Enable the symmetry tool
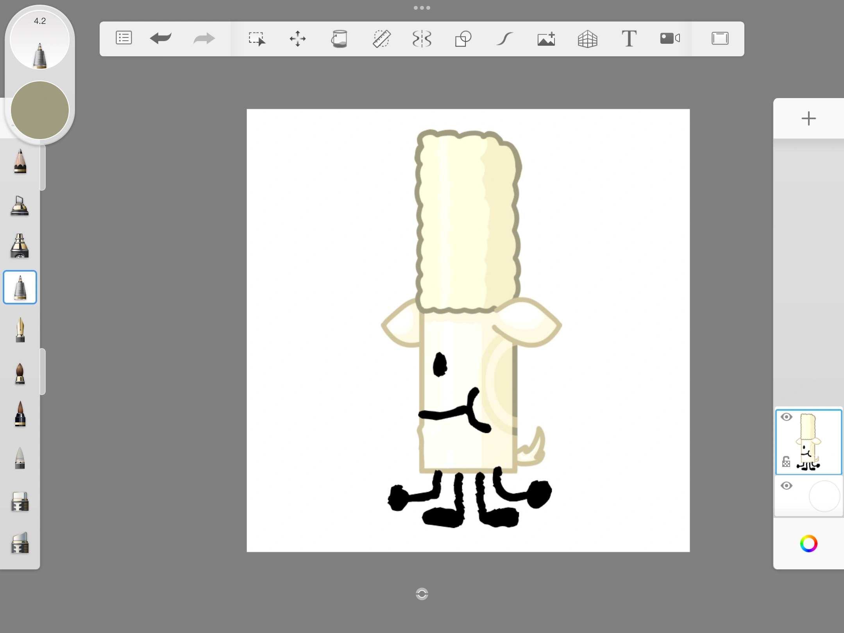This screenshot has height=633, width=844. [422, 39]
